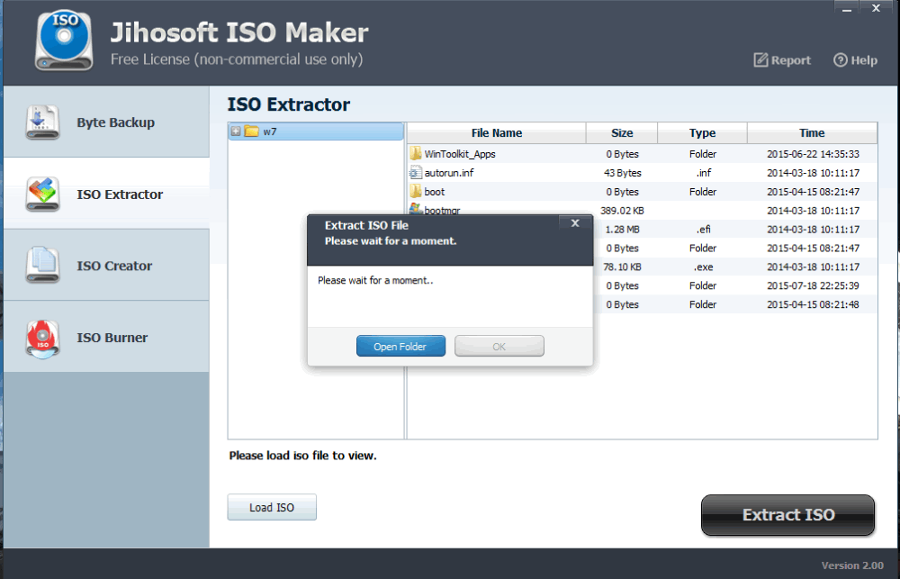Click the .inf type cell
This screenshot has width=900, height=579.
tap(704, 173)
